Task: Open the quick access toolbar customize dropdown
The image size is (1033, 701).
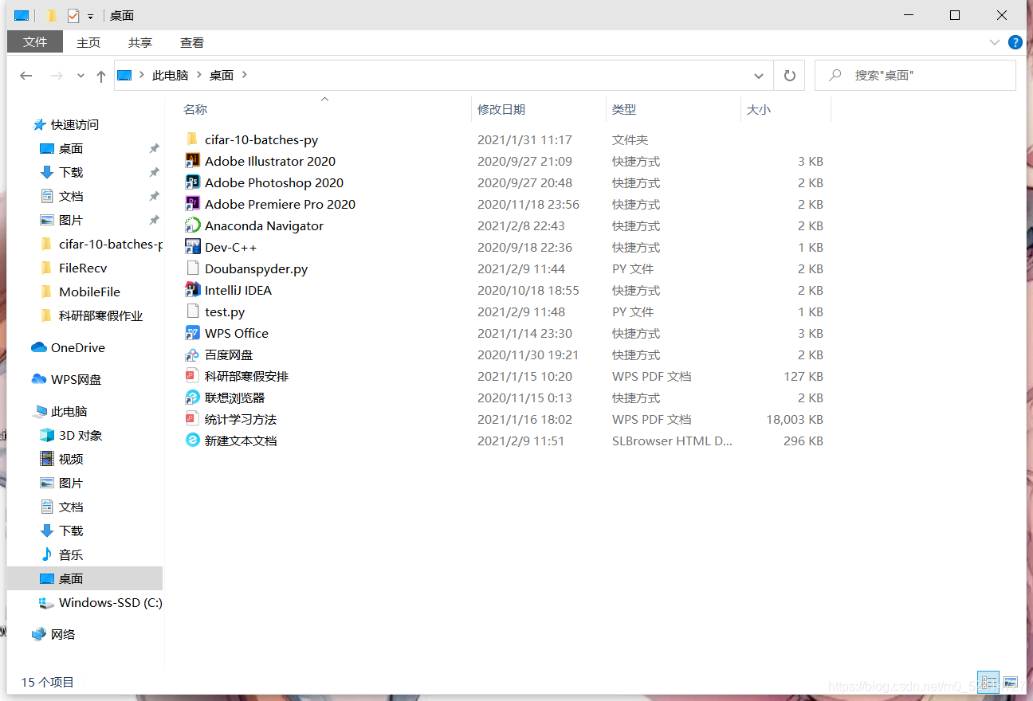Action: point(90,16)
